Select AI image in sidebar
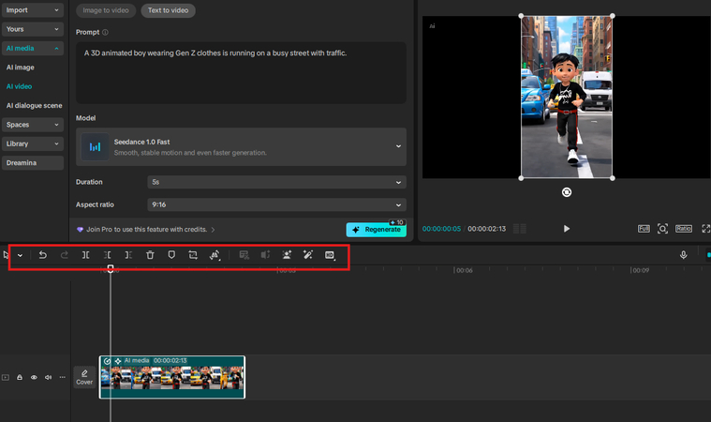The image size is (711, 422). click(21, 68)
